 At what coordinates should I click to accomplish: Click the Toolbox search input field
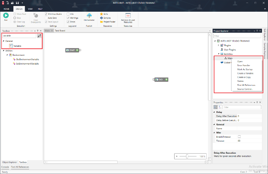click(19, 35)
